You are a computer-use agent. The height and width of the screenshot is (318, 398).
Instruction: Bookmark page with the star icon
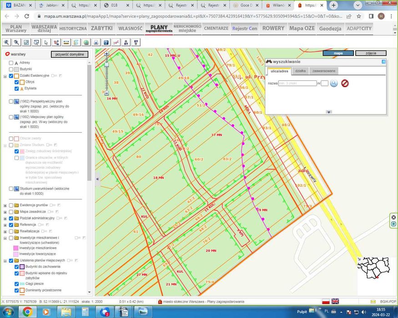pos(359,16)
